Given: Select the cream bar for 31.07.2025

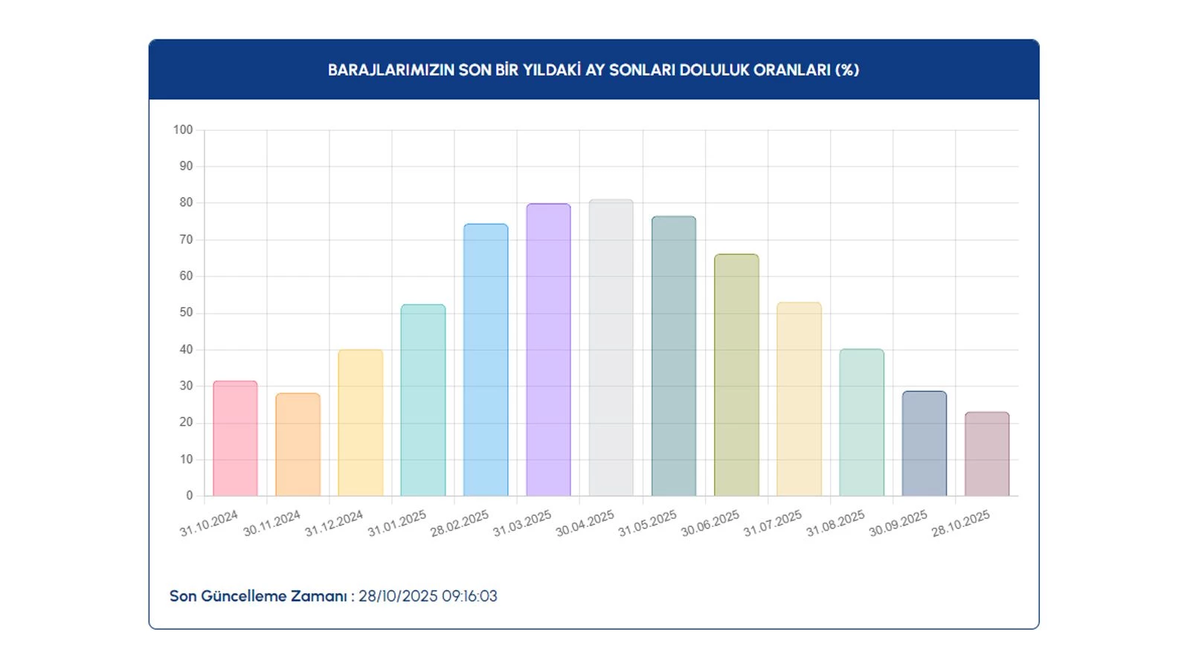Looking at the screenshot, I should click(799, 399).
